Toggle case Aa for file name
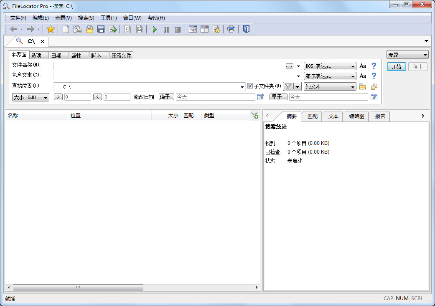Image resolution: width=435 pixels, height=306 pixels. pyautogui.click(x=363, y=66)
